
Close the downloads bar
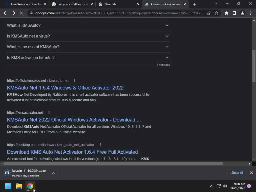tap(251, 173)
